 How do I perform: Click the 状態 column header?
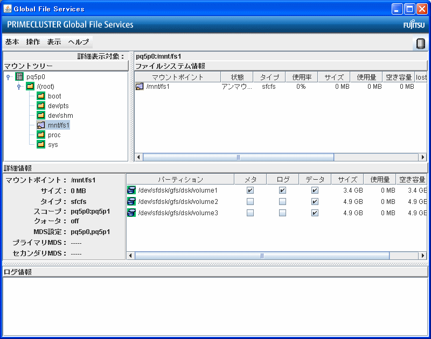click(237, 77)
